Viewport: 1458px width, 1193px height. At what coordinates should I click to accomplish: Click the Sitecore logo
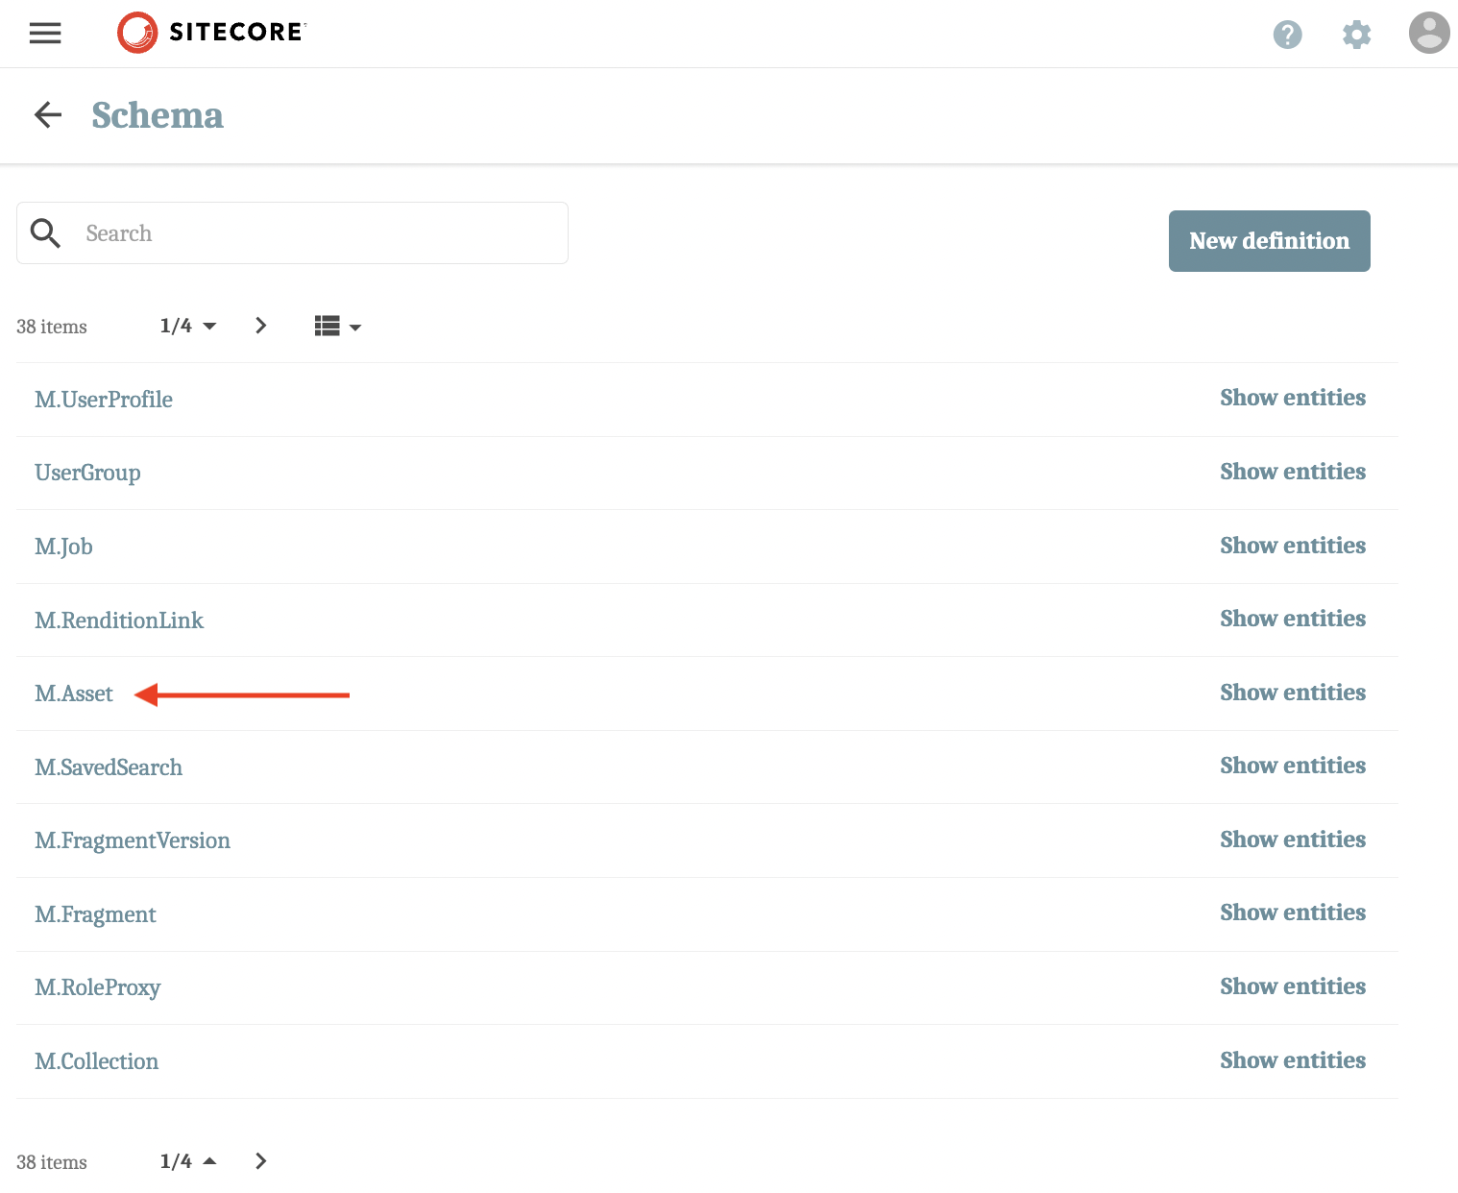click(210, 32)
